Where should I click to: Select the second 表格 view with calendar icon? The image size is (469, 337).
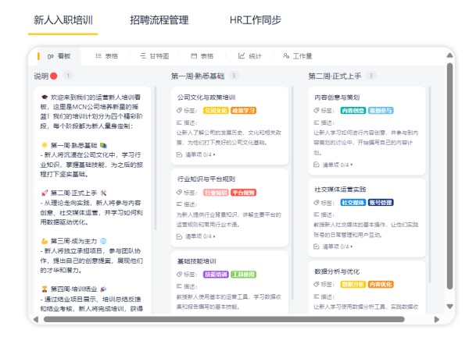click(202, 56)
